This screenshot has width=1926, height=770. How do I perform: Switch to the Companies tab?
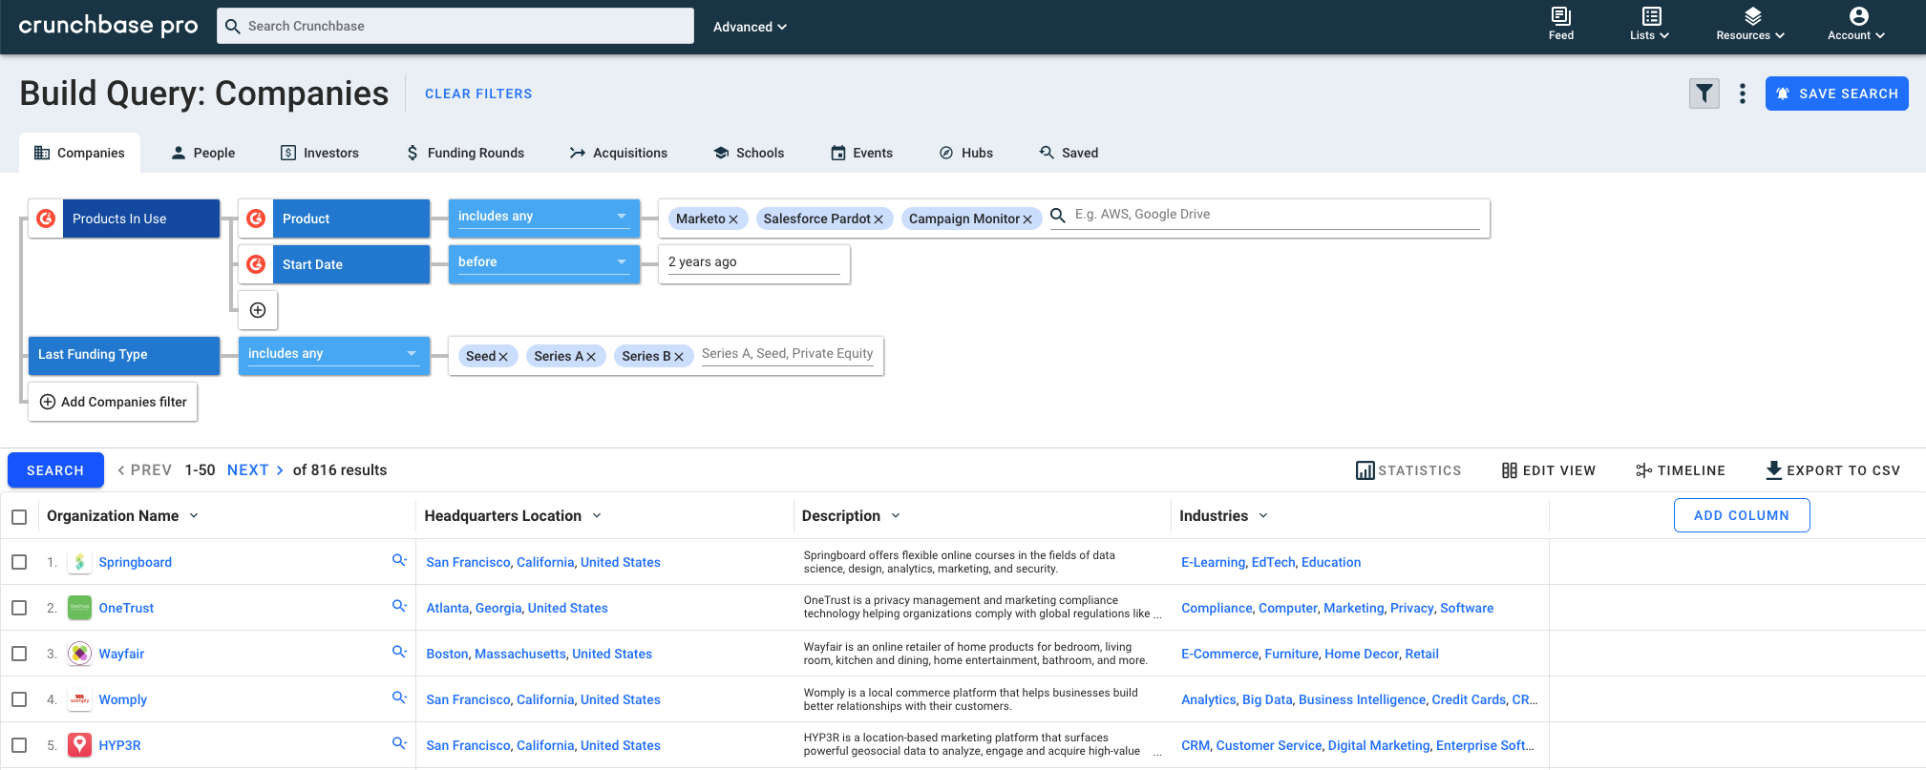(79, 153)
